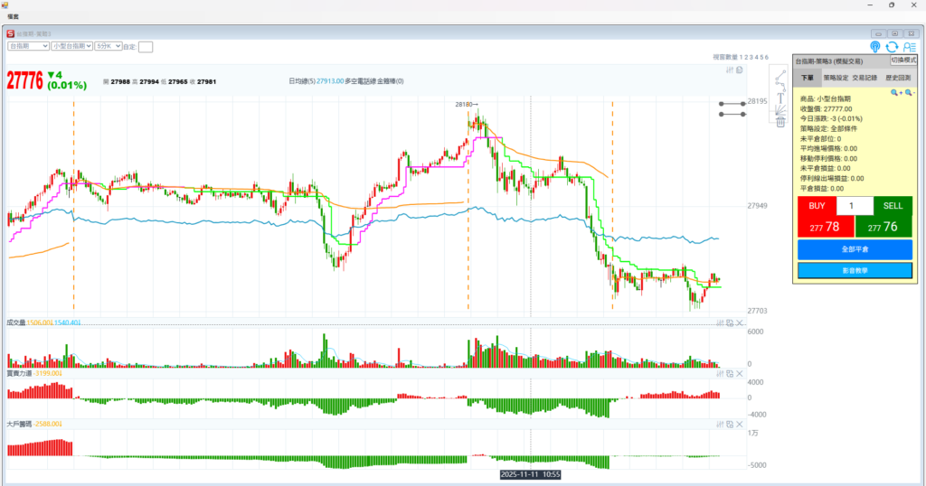Close the 買賣力道 indicator panel
926x486 pixels.
pos(739,373)
